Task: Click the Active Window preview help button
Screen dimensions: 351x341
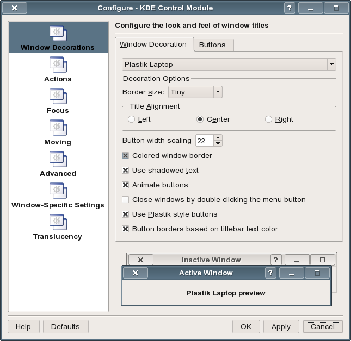Action: 270,273
